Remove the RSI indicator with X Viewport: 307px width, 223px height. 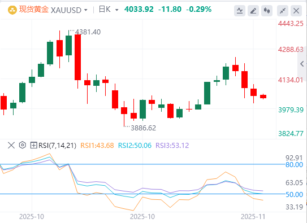(11, 146)
